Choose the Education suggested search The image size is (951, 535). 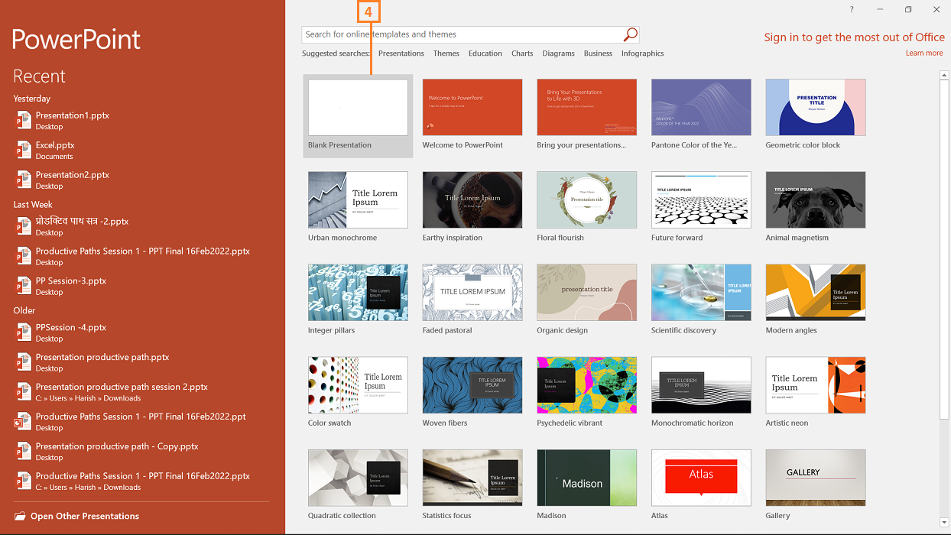point(485,53)
